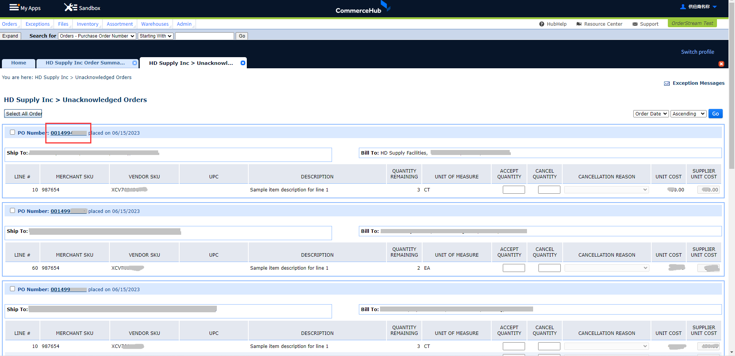Click the blue sort Go button
This screenshot has width=735, height=356.
tap(715, 114)
